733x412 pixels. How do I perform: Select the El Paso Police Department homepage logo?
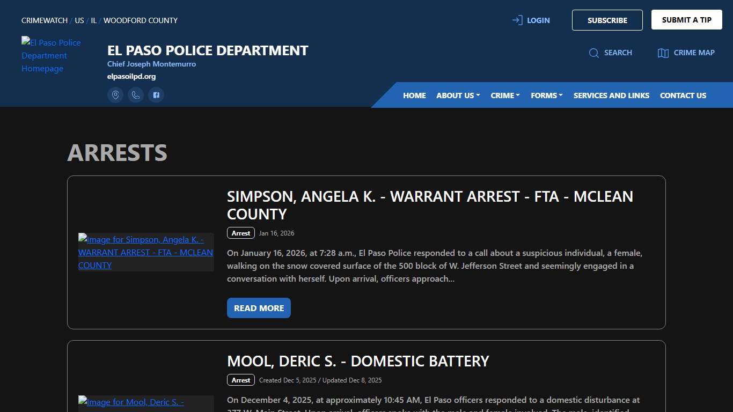[51, 55]
